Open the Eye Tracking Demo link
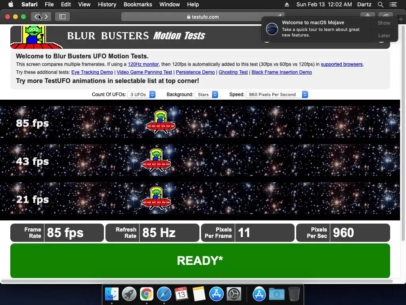406x305 pixels. [x=92, y=72]
